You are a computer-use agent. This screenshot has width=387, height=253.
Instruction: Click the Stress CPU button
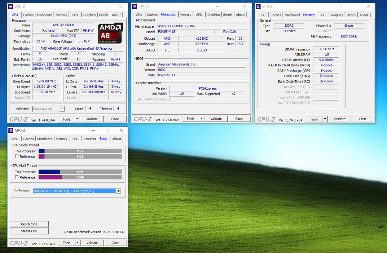point(29,231)
